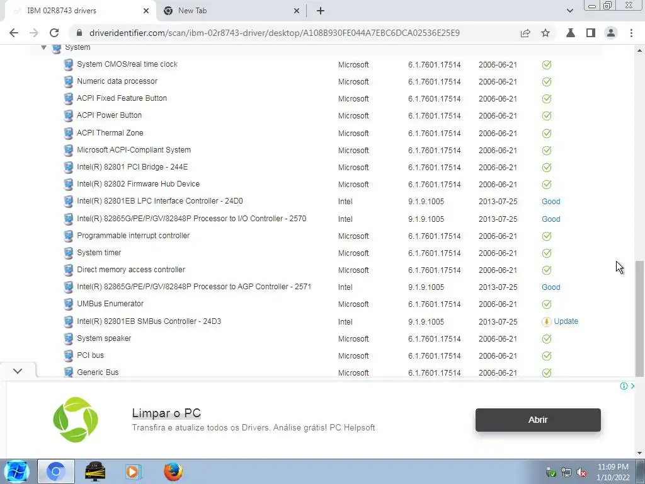Click Good link for LPC Interface Controller
This screenshot has height=484, width=645.
tap(551, 201)
